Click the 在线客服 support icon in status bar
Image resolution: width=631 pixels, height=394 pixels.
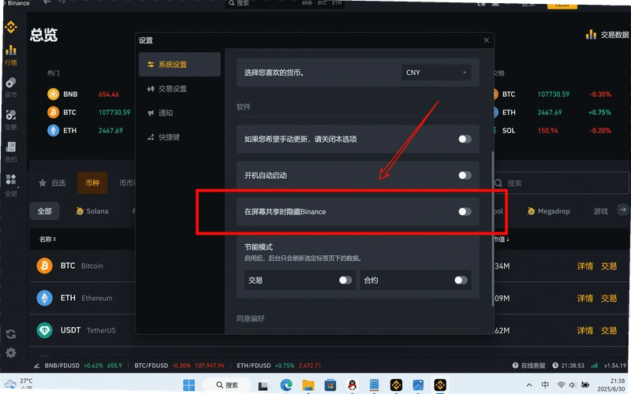click(x=515, y=366)
